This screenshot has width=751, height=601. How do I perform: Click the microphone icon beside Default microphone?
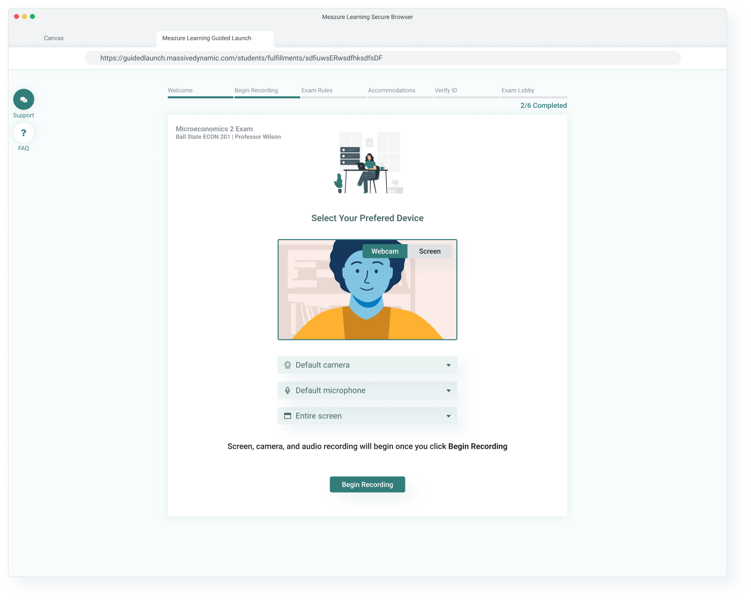click(x=288, y=390)
